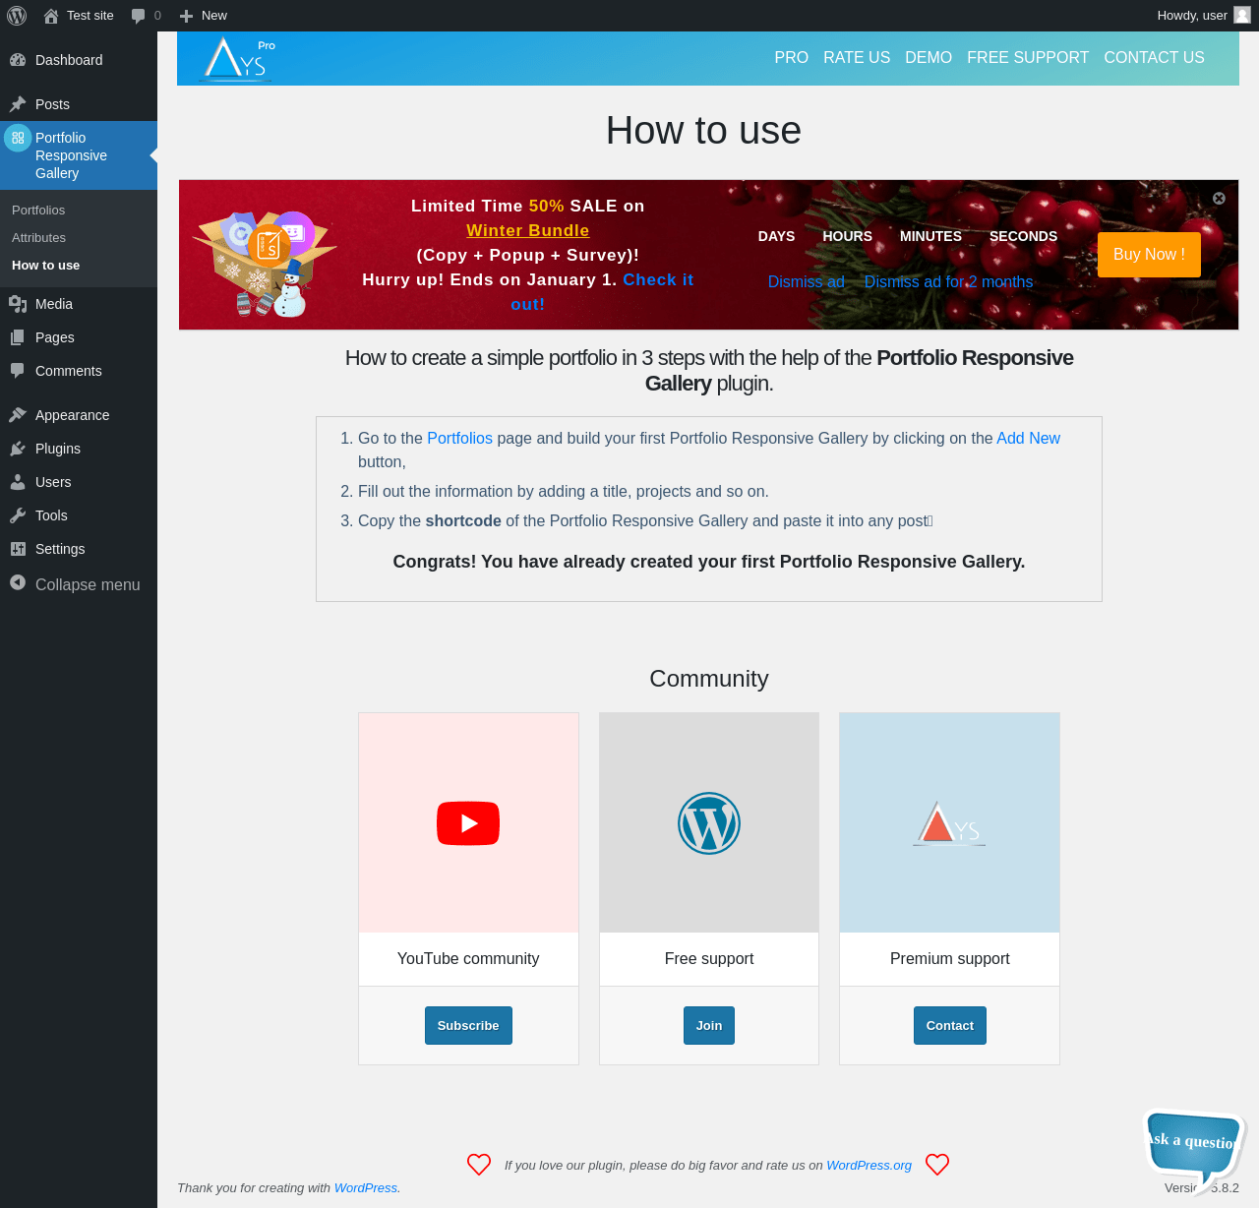This screenshot has height=1208, width=1259.
Task: Open the WordPress logo menu in the admin bar
Action: (x=17, y=16)
